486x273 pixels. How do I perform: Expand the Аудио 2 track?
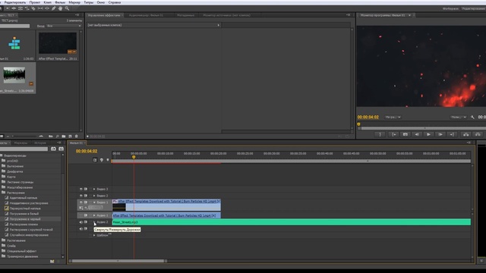(94, 222)
